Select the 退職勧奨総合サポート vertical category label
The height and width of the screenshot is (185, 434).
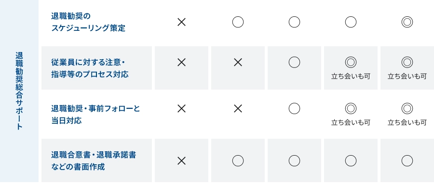pos(19,91)
